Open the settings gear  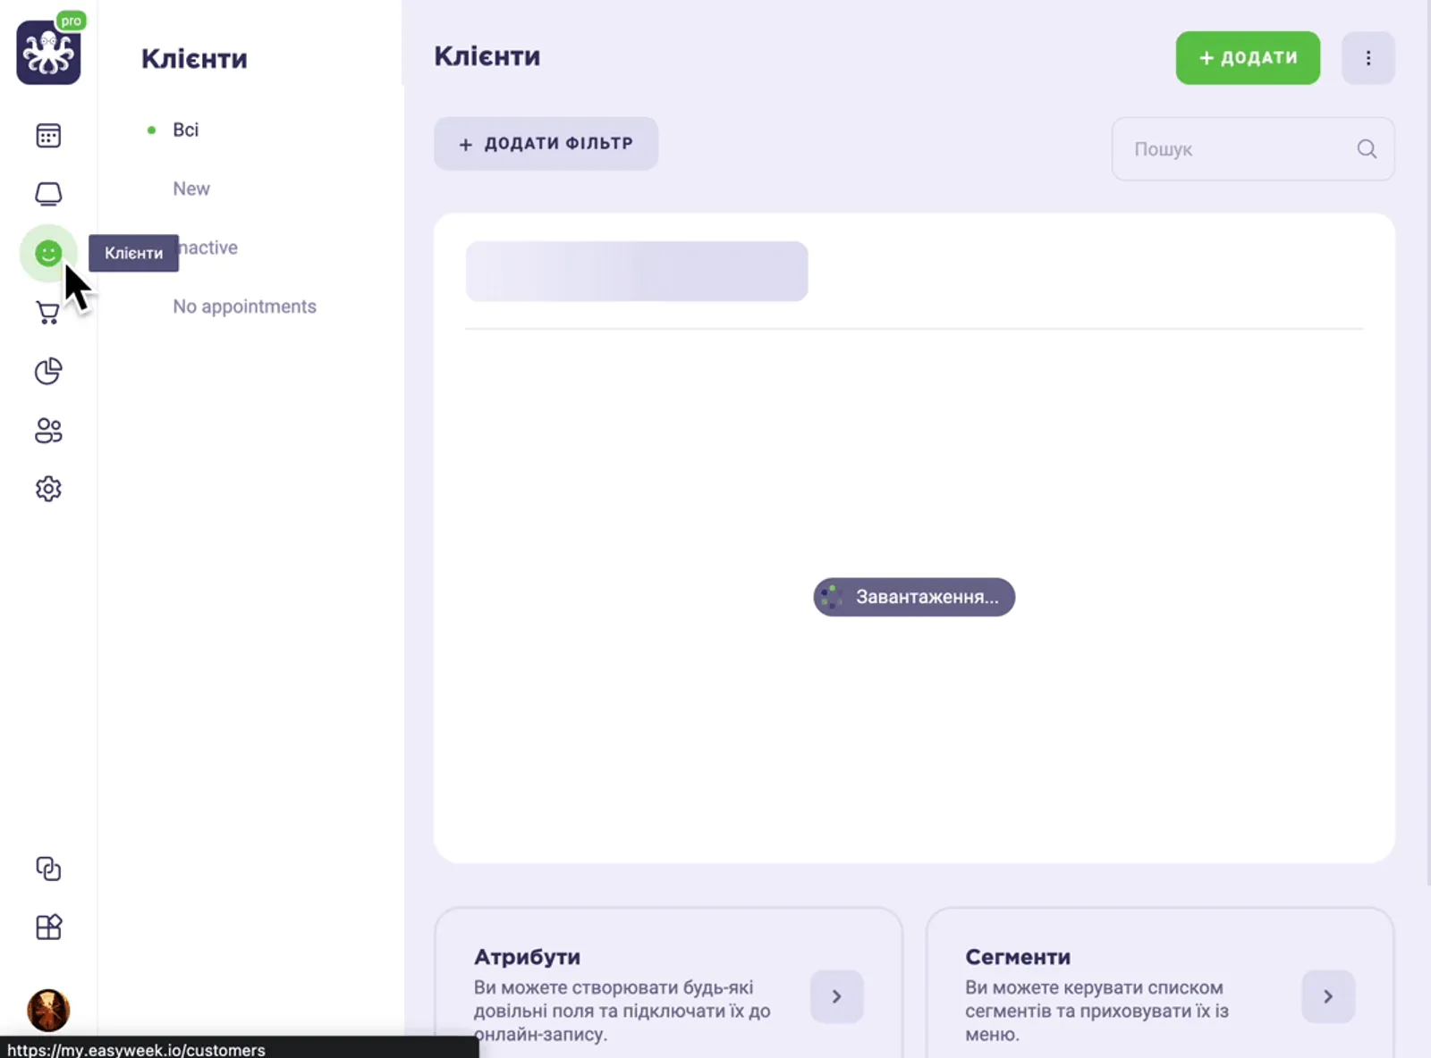point(48,489)
